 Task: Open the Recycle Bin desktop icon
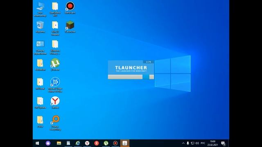tap(40, 27)
